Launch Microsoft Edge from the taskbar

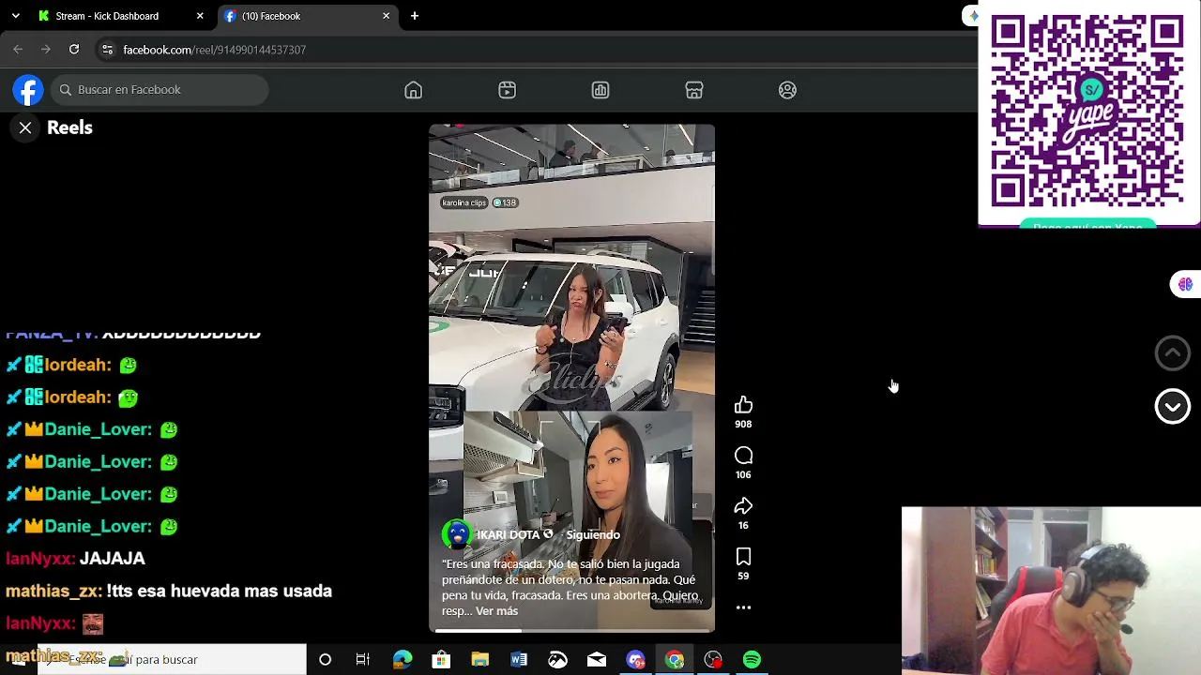[402, 660]
